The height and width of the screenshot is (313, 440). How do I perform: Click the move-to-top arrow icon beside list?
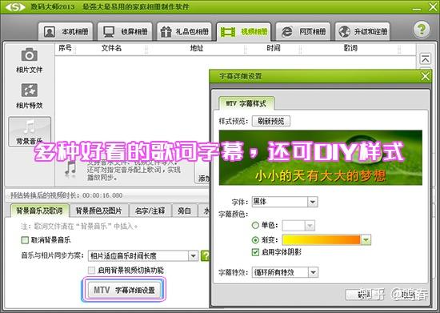[x=425, y=59]
